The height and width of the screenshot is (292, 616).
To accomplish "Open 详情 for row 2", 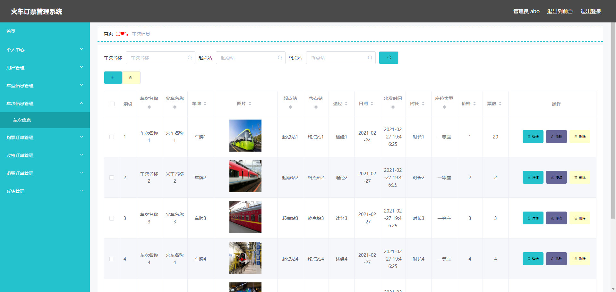I will click(533, 177).
